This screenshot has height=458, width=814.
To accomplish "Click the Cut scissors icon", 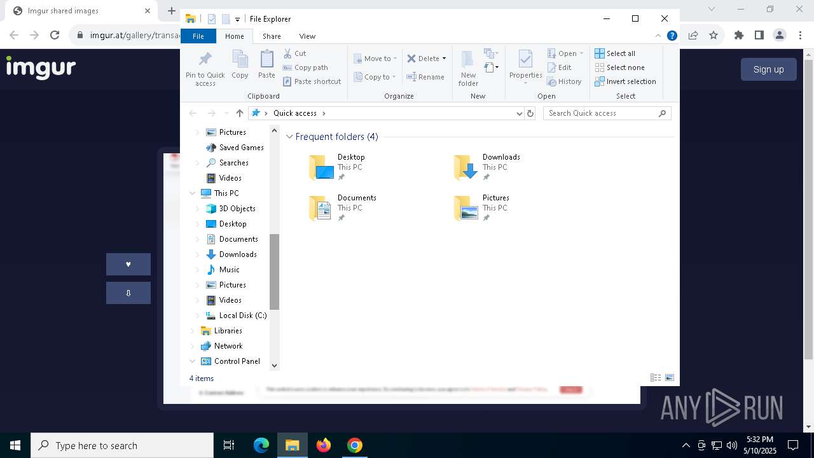I will pos(287,53).
